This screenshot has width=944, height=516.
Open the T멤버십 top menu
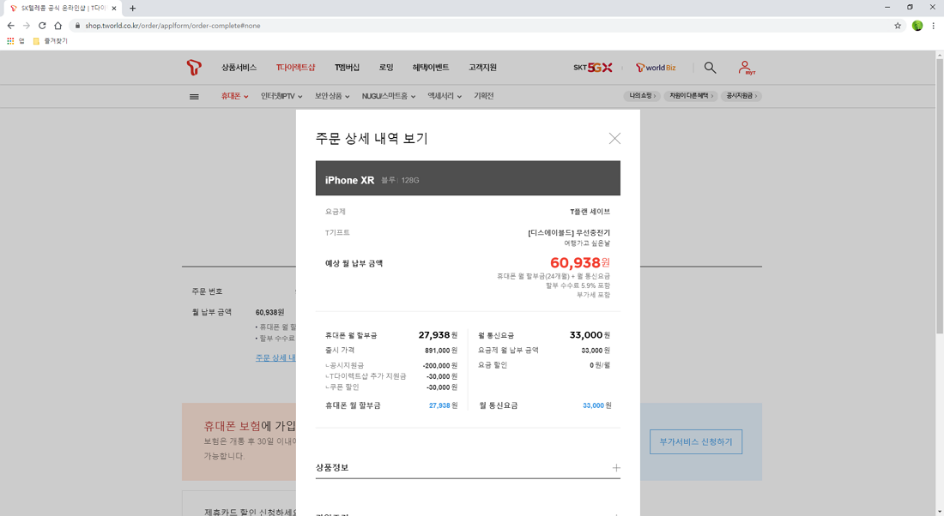coord(347,68)
